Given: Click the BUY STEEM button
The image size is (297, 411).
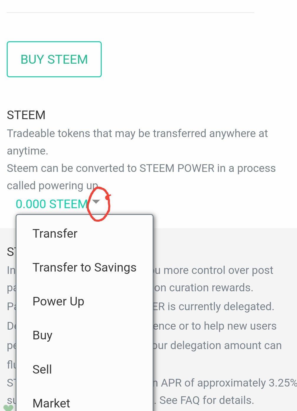Looking at the screenshot, I should (54, 59).
